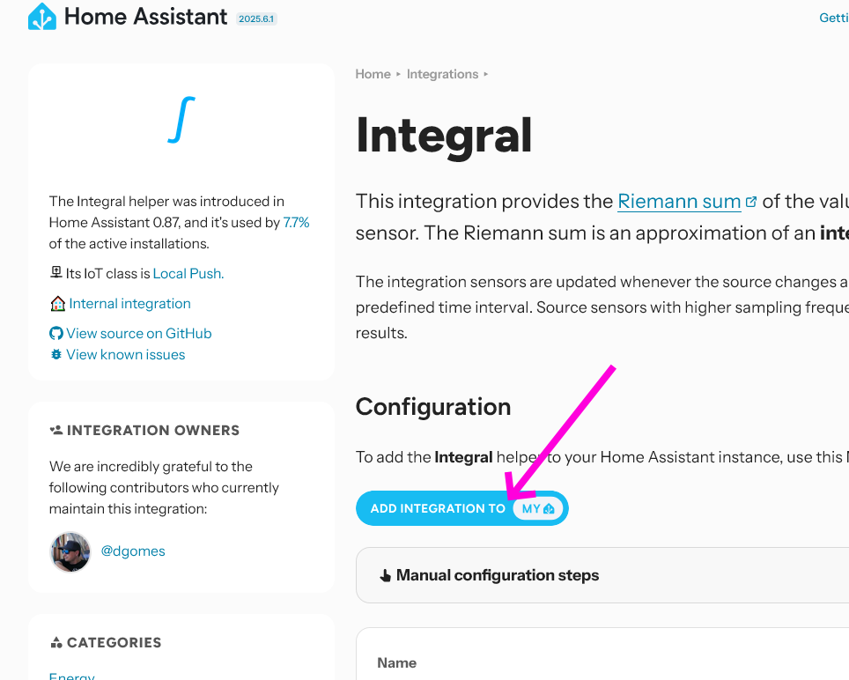Open the Getting Started menu item
849x680 pixels.
click(x=833, y=18)
